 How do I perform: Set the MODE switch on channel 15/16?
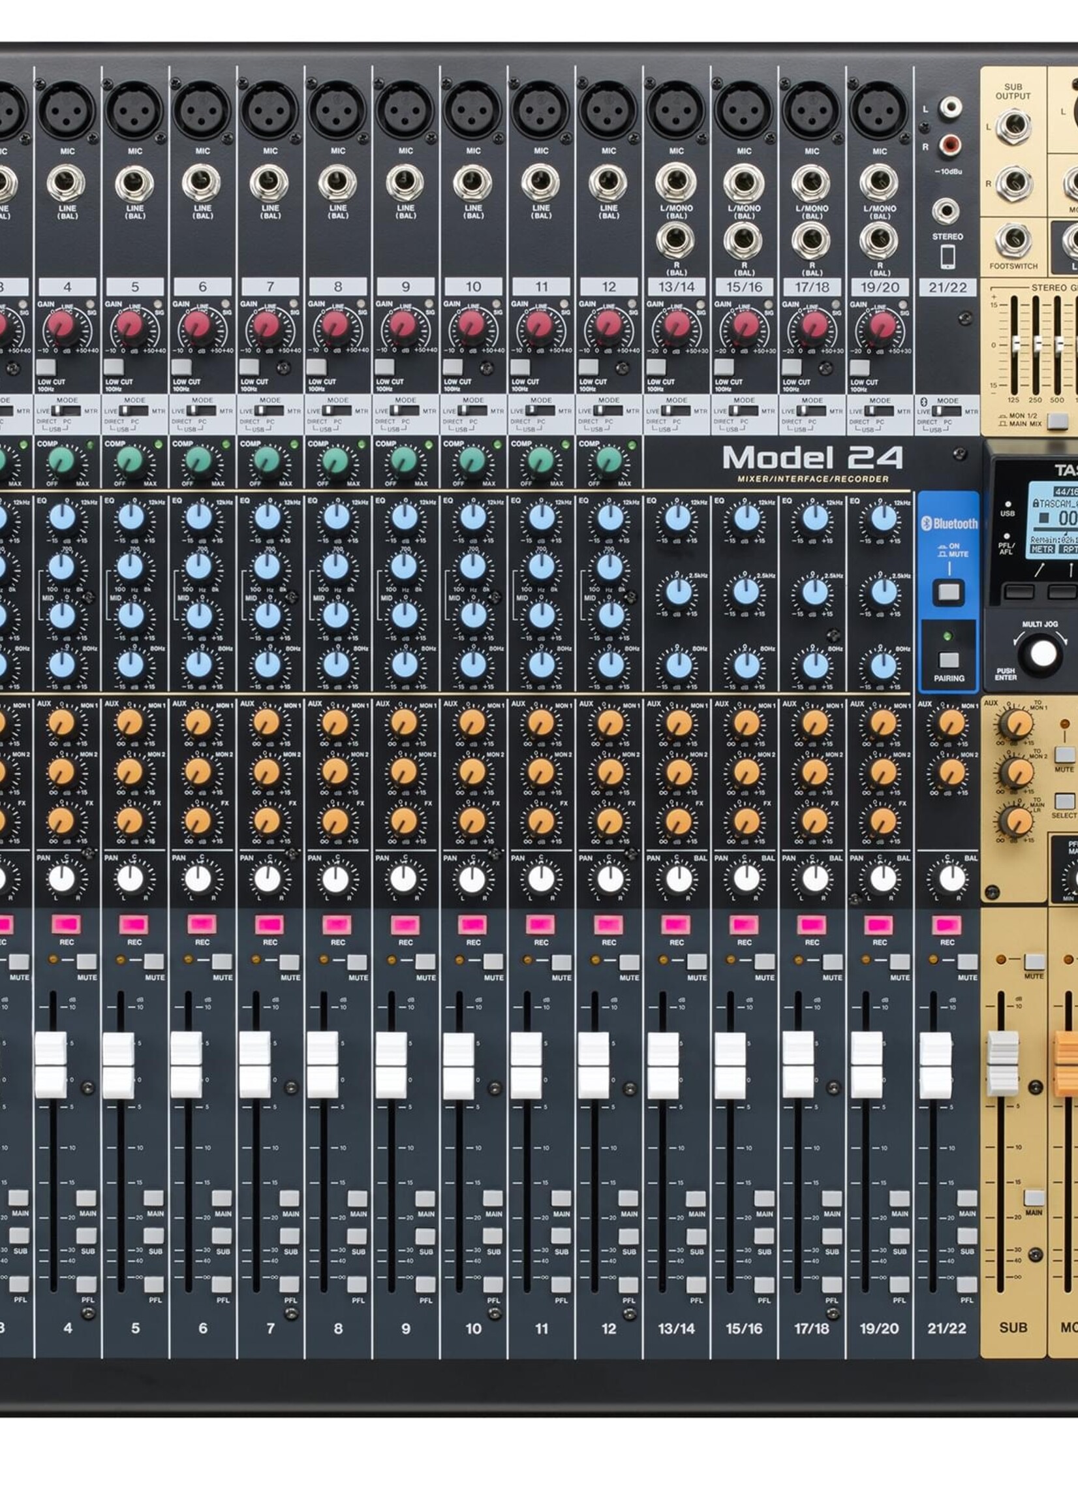coord(743,411)
